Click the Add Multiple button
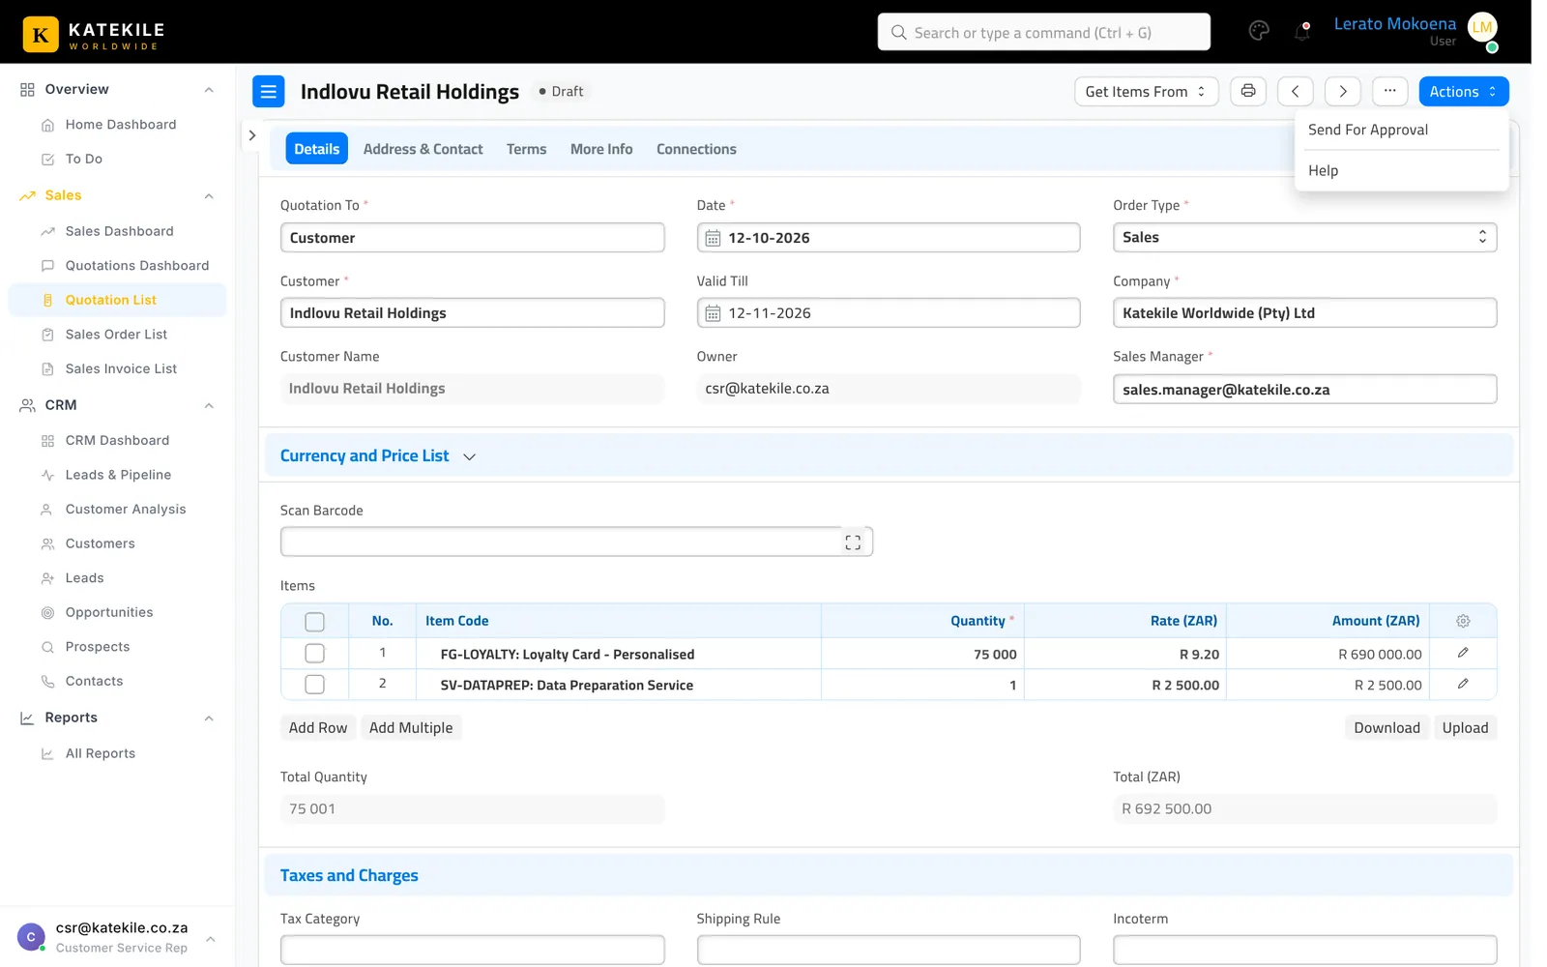 [411, 728]
